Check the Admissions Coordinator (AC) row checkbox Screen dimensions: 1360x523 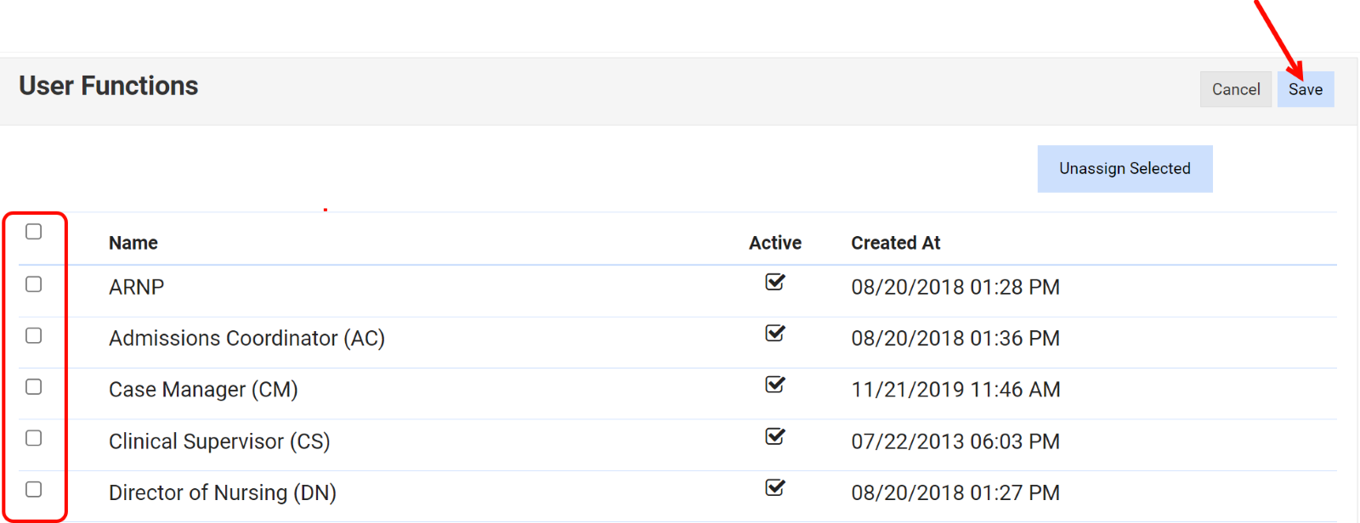[34, 335]
